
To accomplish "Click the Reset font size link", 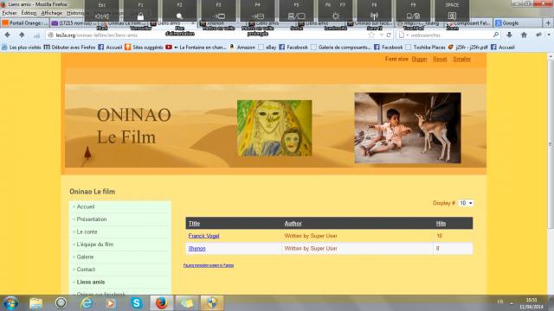I will [440, 59].
